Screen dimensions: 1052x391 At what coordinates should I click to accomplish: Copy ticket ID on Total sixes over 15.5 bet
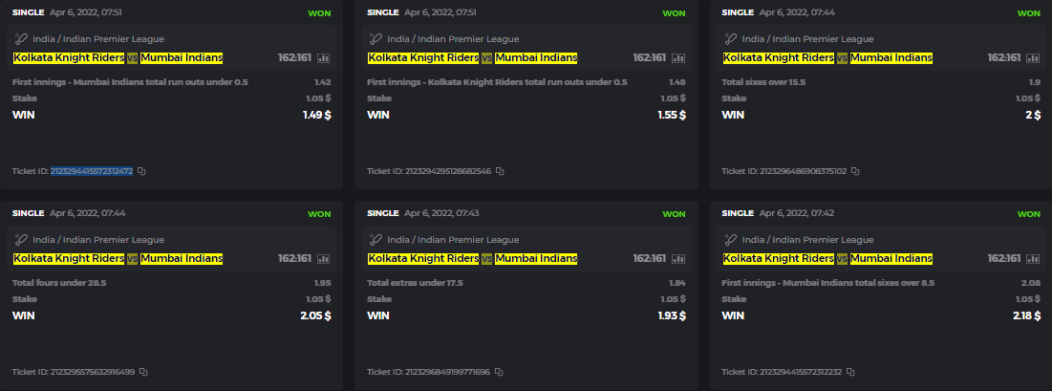pyautogui.click(x=855, y=171)
